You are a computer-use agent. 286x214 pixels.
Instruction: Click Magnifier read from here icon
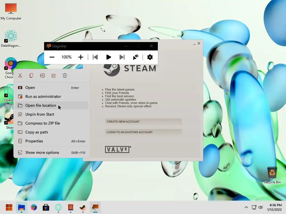tap(136, 57)
